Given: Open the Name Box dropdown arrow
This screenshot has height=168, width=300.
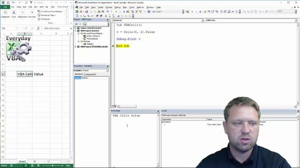Looking at the screenshot, I should (x=16, y=28).
